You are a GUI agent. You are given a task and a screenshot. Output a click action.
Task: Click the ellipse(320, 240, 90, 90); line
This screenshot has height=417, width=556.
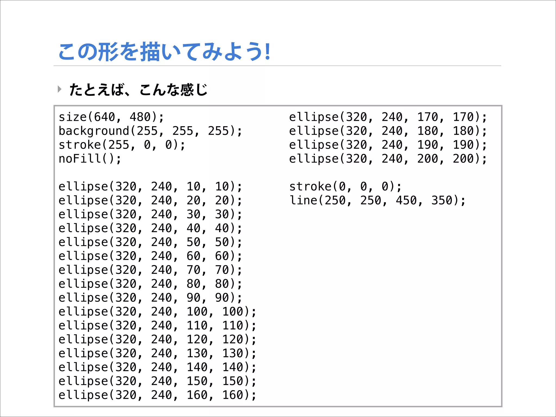tap(150, 298)
